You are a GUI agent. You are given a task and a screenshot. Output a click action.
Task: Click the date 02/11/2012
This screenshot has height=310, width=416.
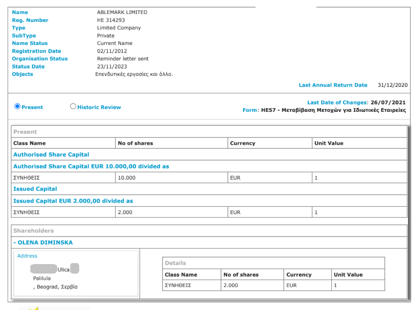click(112, 51)
